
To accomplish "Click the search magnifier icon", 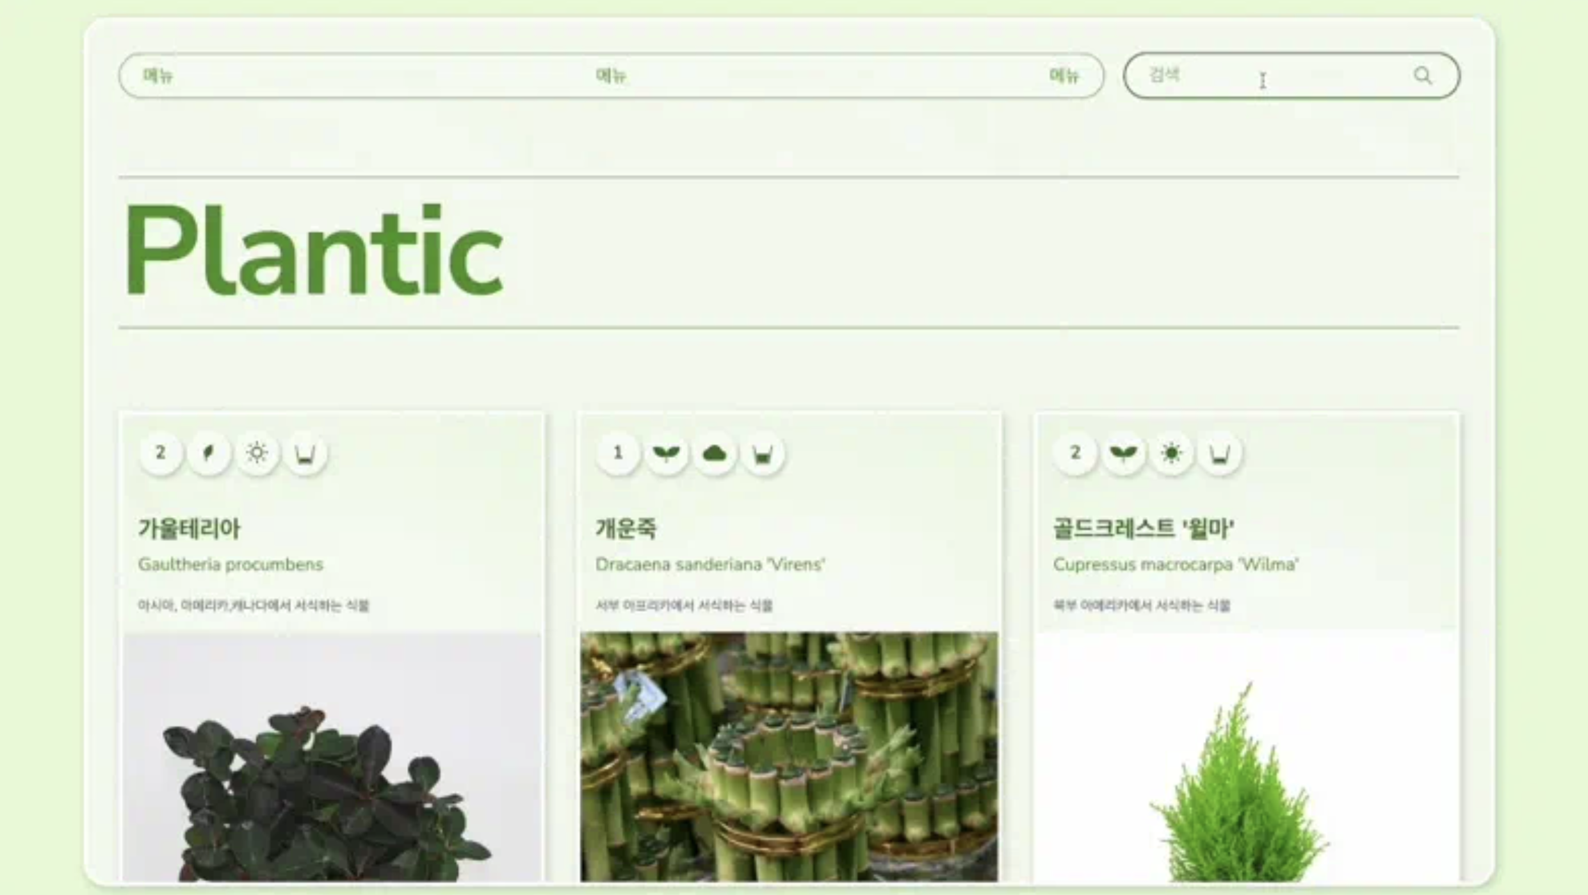I will (x=1422, y=76).
